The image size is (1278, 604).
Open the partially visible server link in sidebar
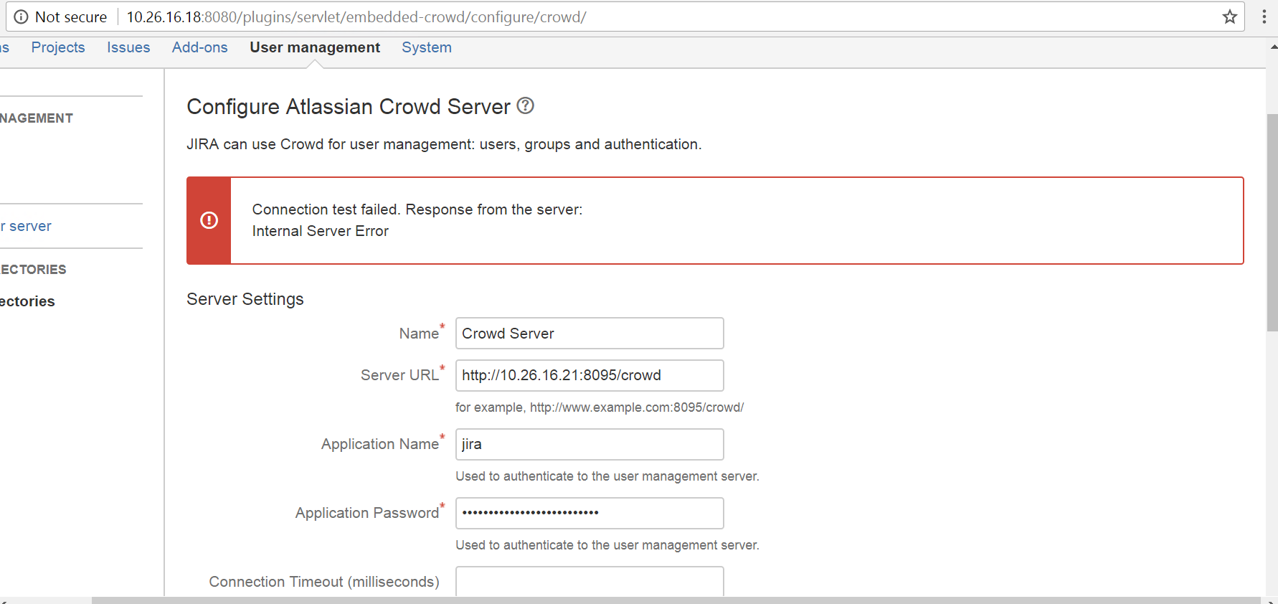coord(27,226)
